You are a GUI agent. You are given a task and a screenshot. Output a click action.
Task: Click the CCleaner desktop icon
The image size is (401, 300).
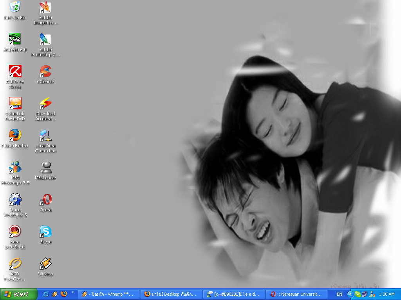45,75
